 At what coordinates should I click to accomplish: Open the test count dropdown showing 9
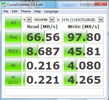pyautogui.click(x=27, y=20)
